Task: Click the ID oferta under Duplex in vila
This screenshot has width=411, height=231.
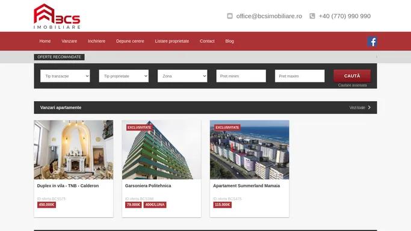Action: point(51,199)
